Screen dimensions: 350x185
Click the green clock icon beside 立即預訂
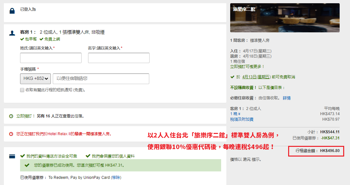11,116
